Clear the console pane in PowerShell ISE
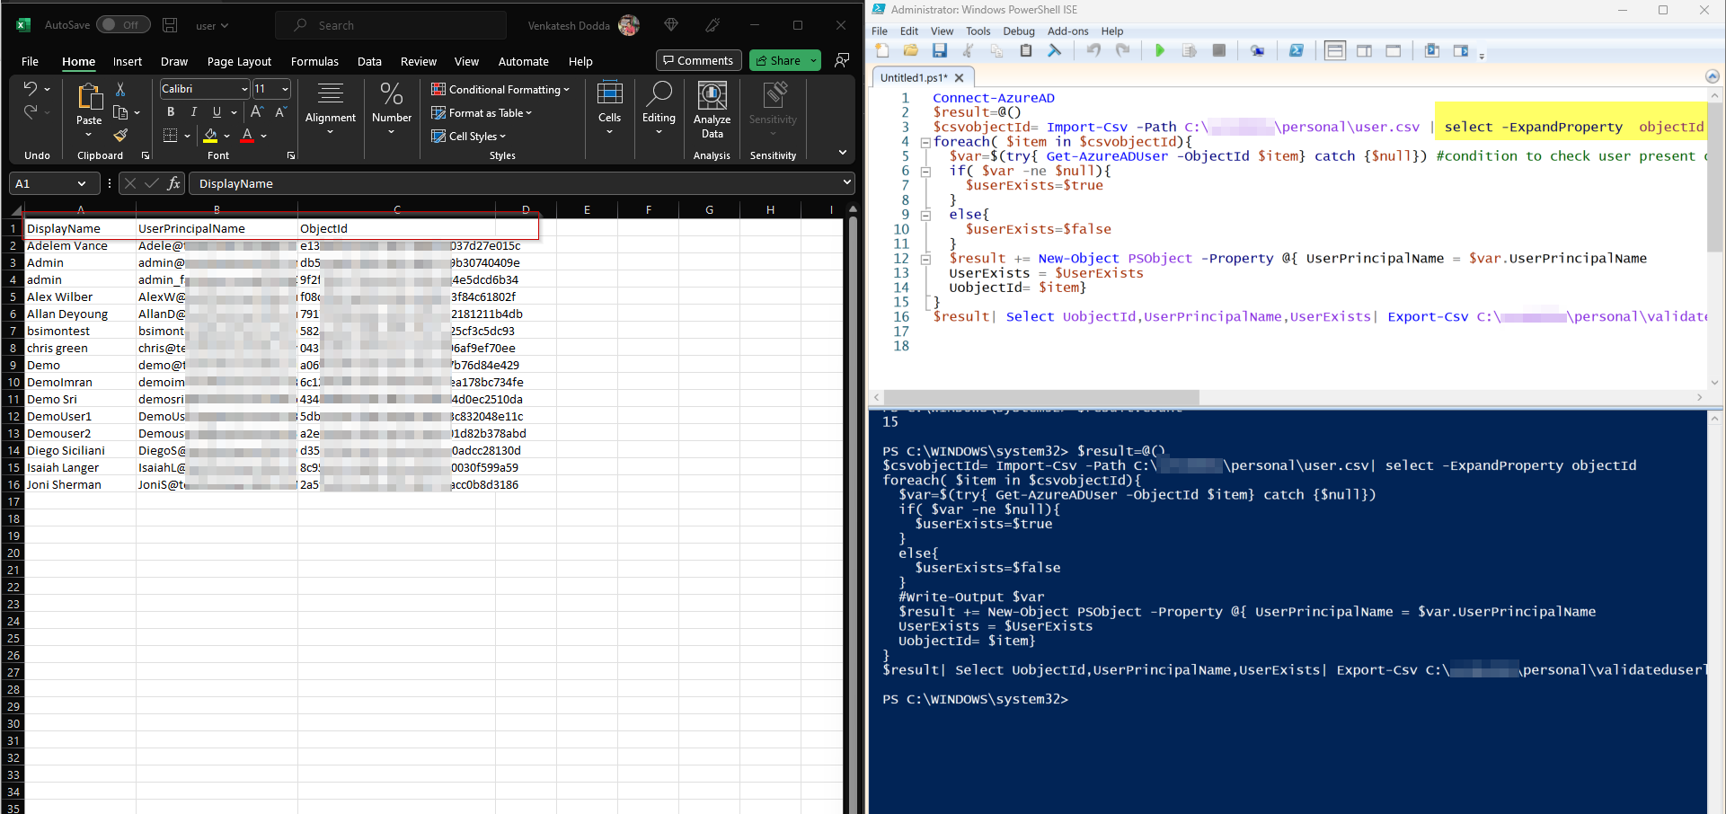 click(1055, 51)
